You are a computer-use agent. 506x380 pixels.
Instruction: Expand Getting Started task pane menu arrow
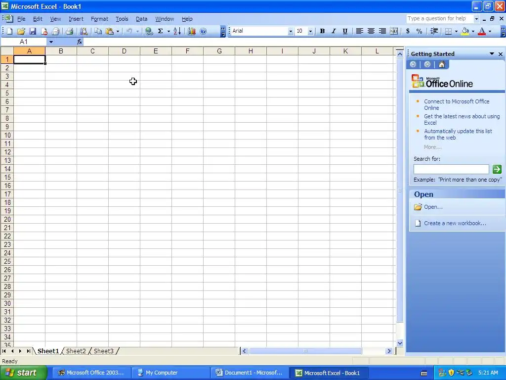pyautogui.click(x=492, y=53)
